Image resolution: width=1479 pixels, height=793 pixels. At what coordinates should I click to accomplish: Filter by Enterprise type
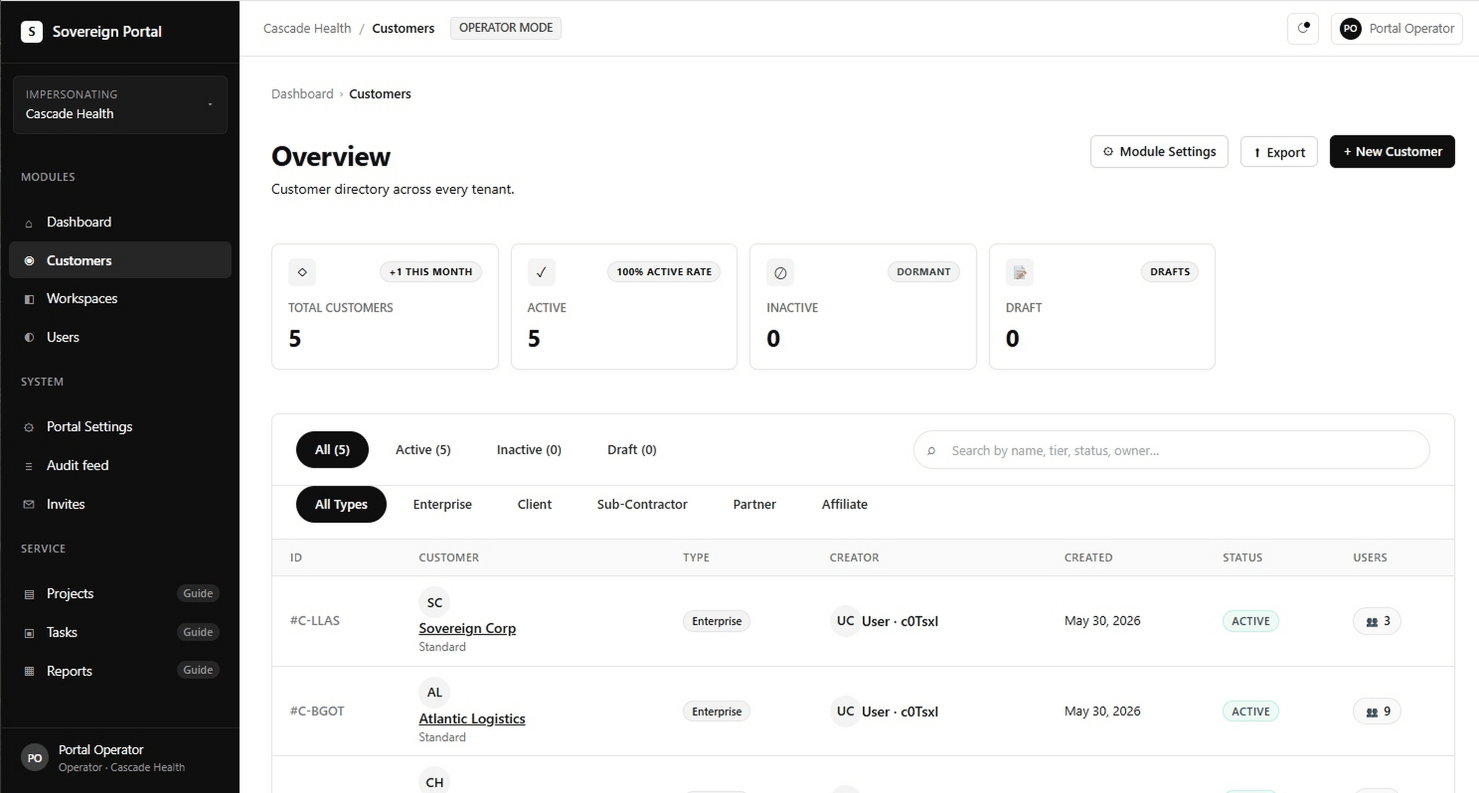(x=442, y=504)
